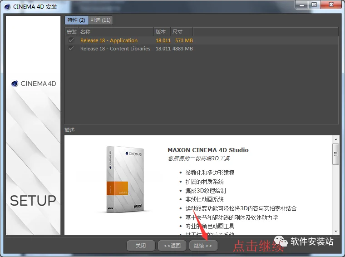Click the CINEMA 4D Studio box image
The width and height of the screenshot is (345, 257).
[x=125, y=179]
